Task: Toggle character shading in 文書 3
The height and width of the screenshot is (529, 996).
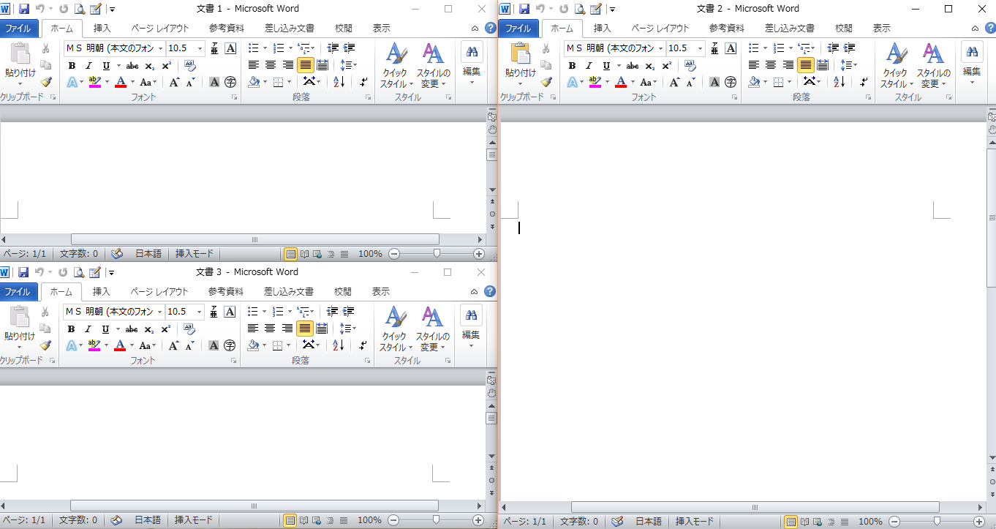Action: pyautogui.click(x=214, y=345)
